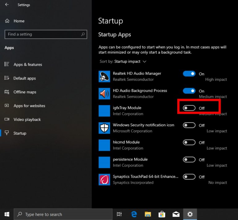Click the persistence Module name

click(x=130, y=159)
